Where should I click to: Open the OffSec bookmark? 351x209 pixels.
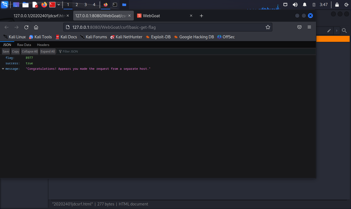226,37
